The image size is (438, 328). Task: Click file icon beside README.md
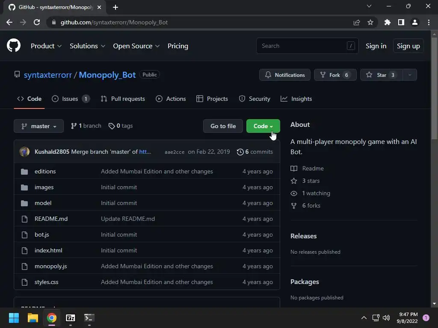pyautogui.click(x=24, y=219)
